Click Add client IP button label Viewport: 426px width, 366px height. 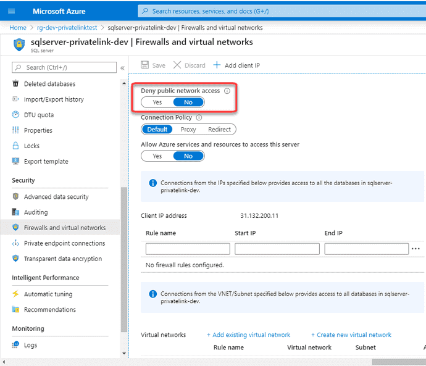click(x=242, y=65)
